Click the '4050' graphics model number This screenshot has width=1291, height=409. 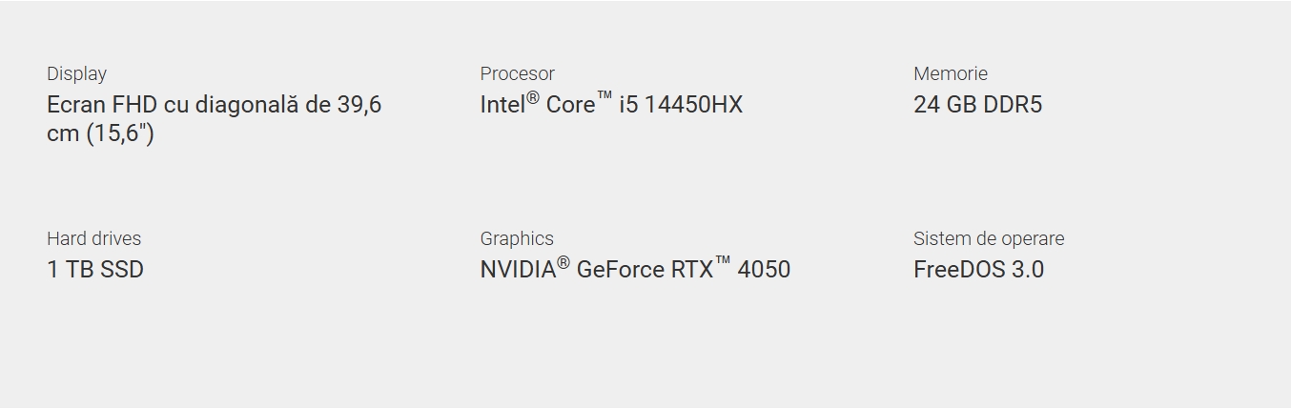coord(764,270)
